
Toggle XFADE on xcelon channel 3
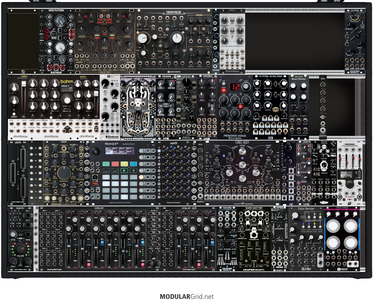pos(102,242)
